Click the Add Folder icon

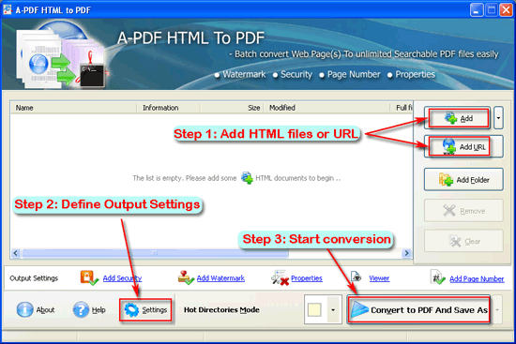coord(446,180)
